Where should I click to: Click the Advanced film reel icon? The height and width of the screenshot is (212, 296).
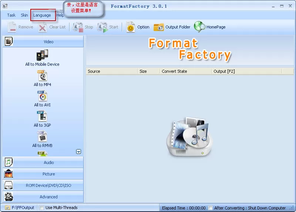pyautogui.click(x=9, y=196)
